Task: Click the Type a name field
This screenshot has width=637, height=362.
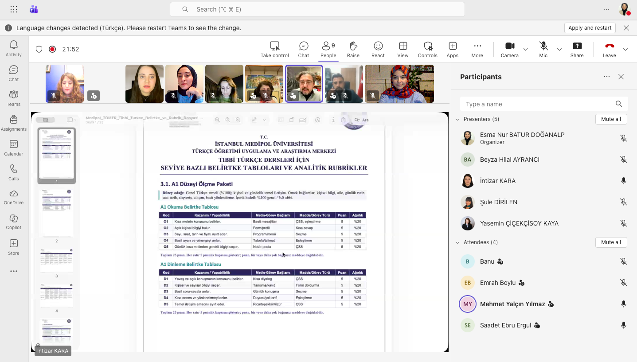Action: tap(544, 104)
